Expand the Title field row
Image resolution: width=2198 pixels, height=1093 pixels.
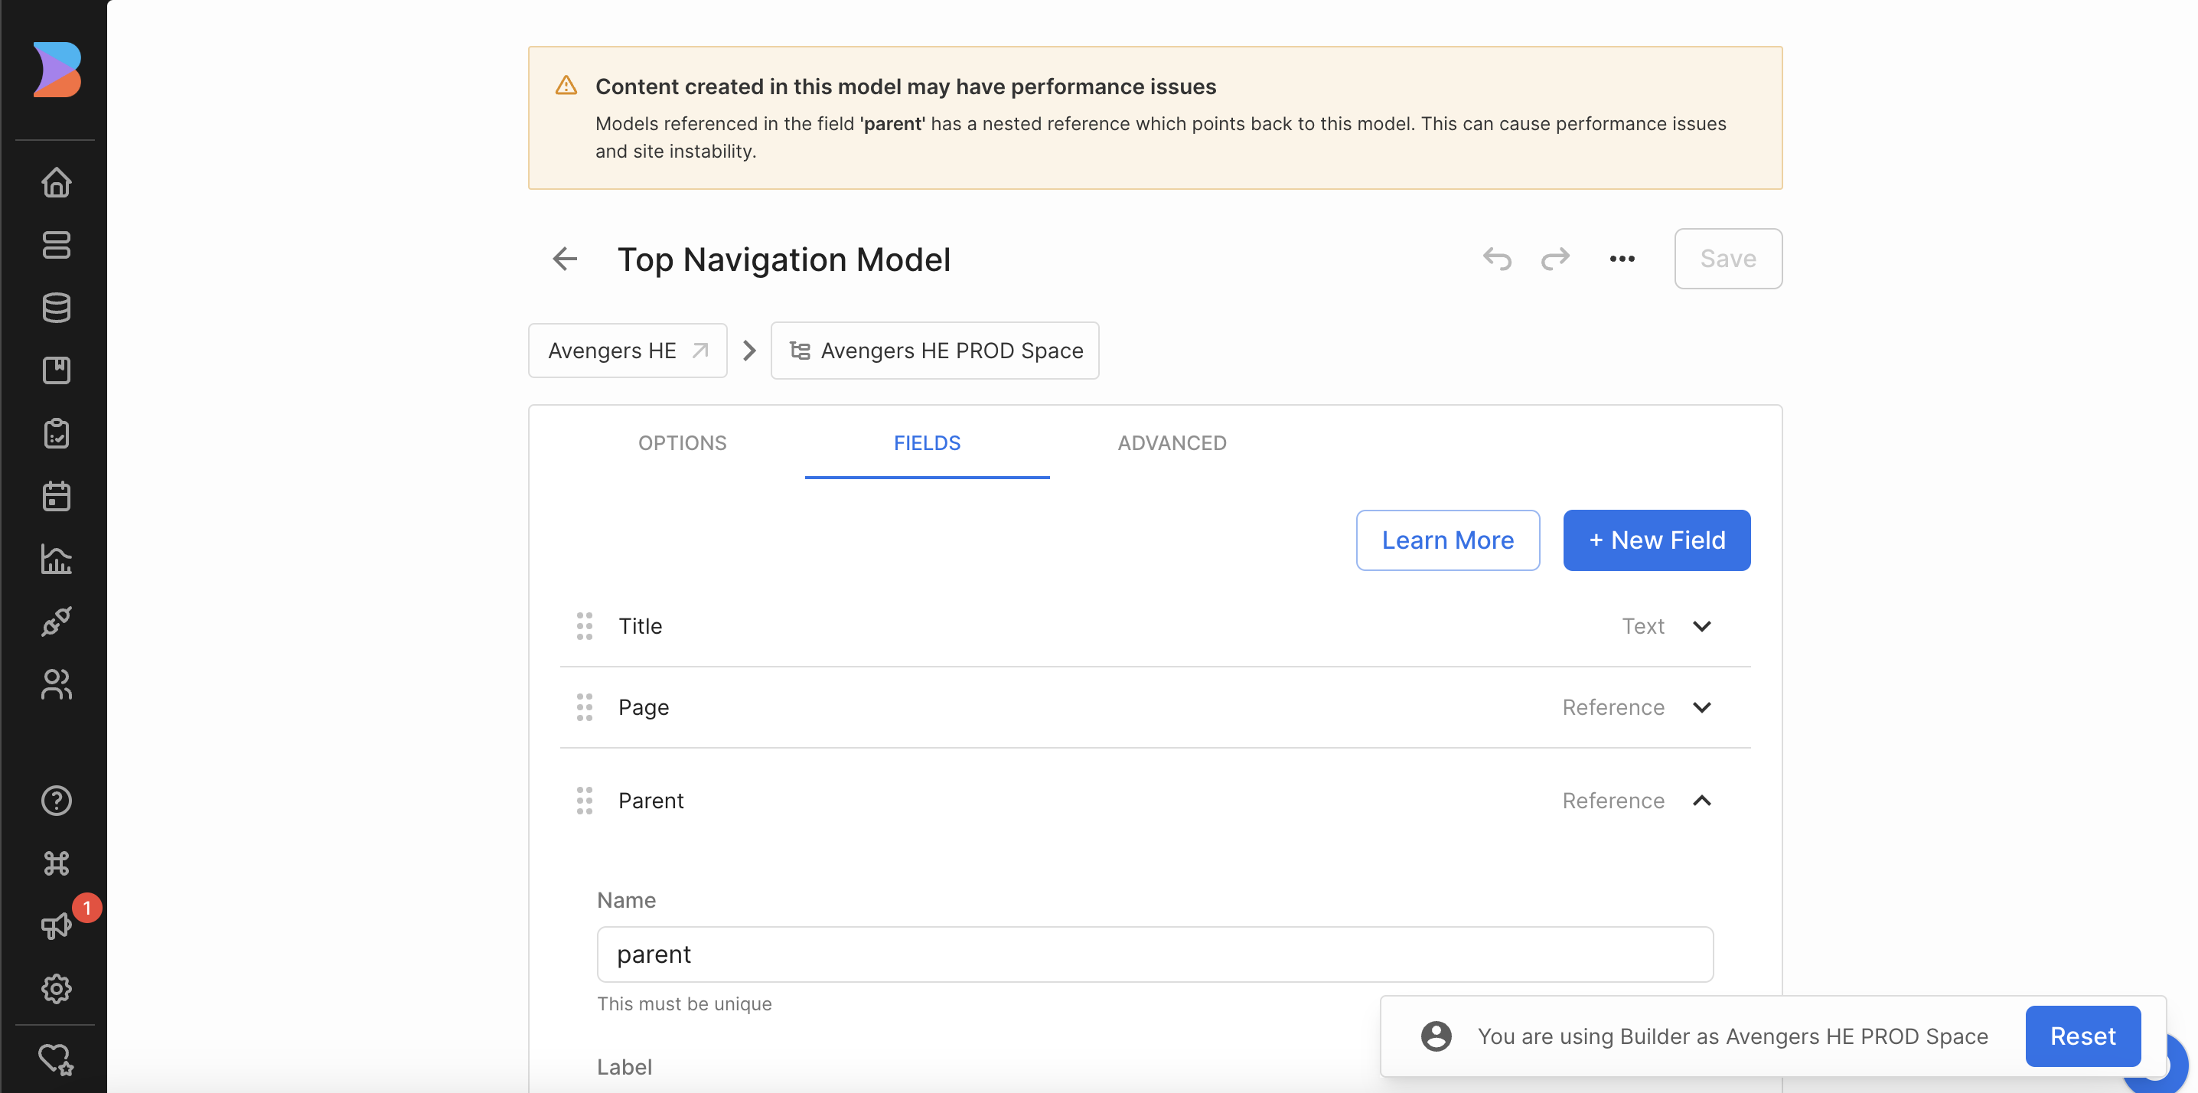click(1701, 626)
